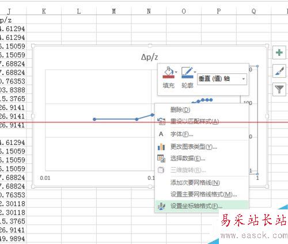
Task: Open 选择数据(E)... menu entry
Action: click(202, 159)
